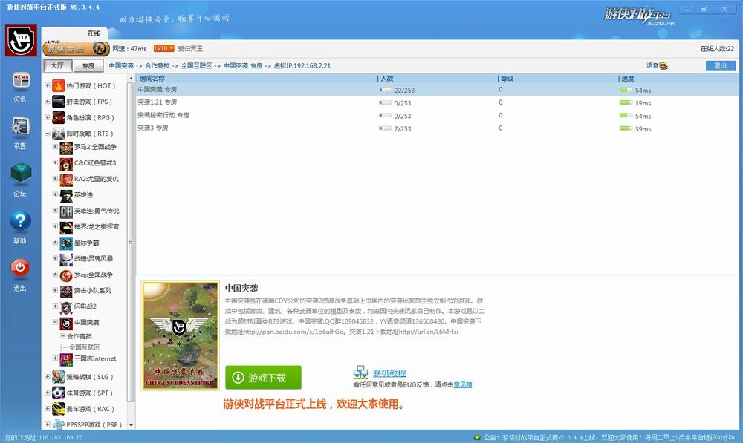The height and width of the screenshot is (443, 743).
Task: Click the 22/253 occupancy bar for 中国突袭 专房
Action: pyautogui.click(x=385, y=90)
